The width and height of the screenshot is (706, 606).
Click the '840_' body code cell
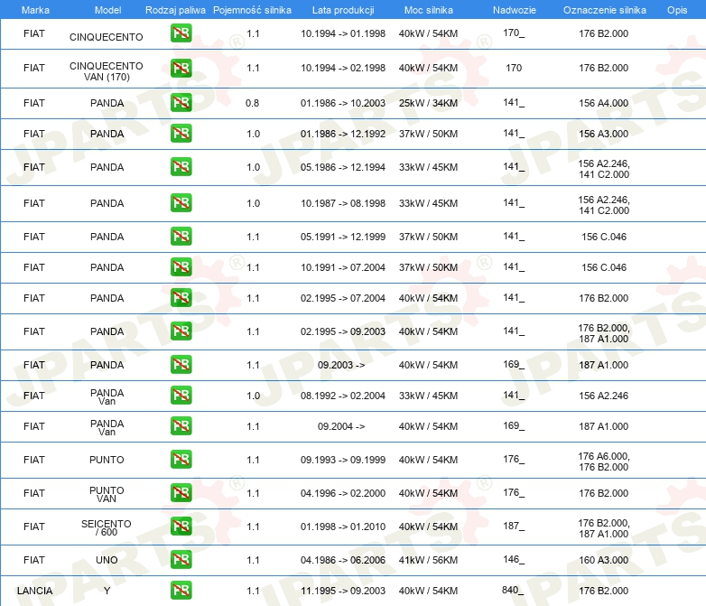point(514,591)
